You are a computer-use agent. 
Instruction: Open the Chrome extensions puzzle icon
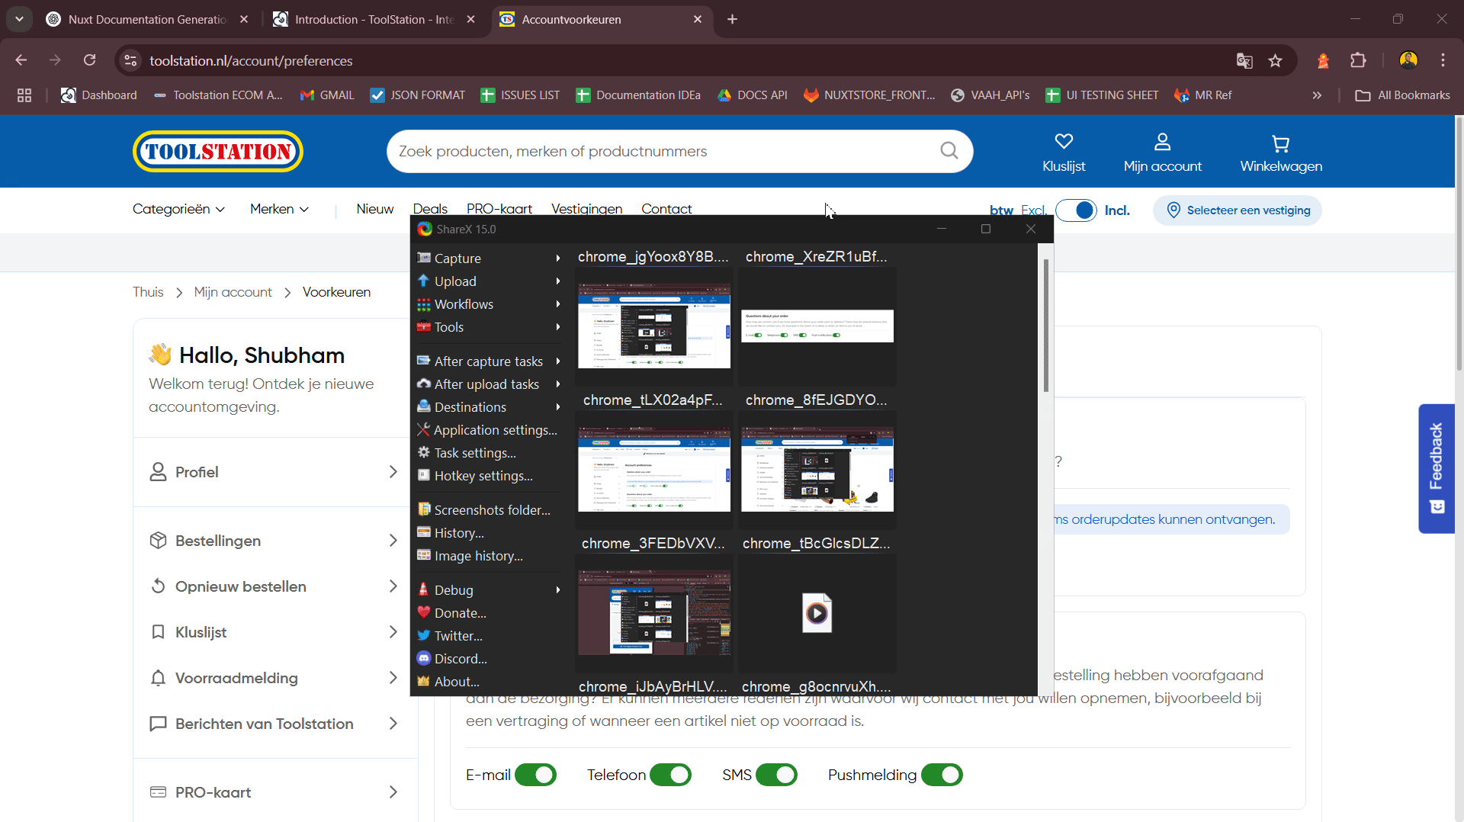pos(1358,61)
